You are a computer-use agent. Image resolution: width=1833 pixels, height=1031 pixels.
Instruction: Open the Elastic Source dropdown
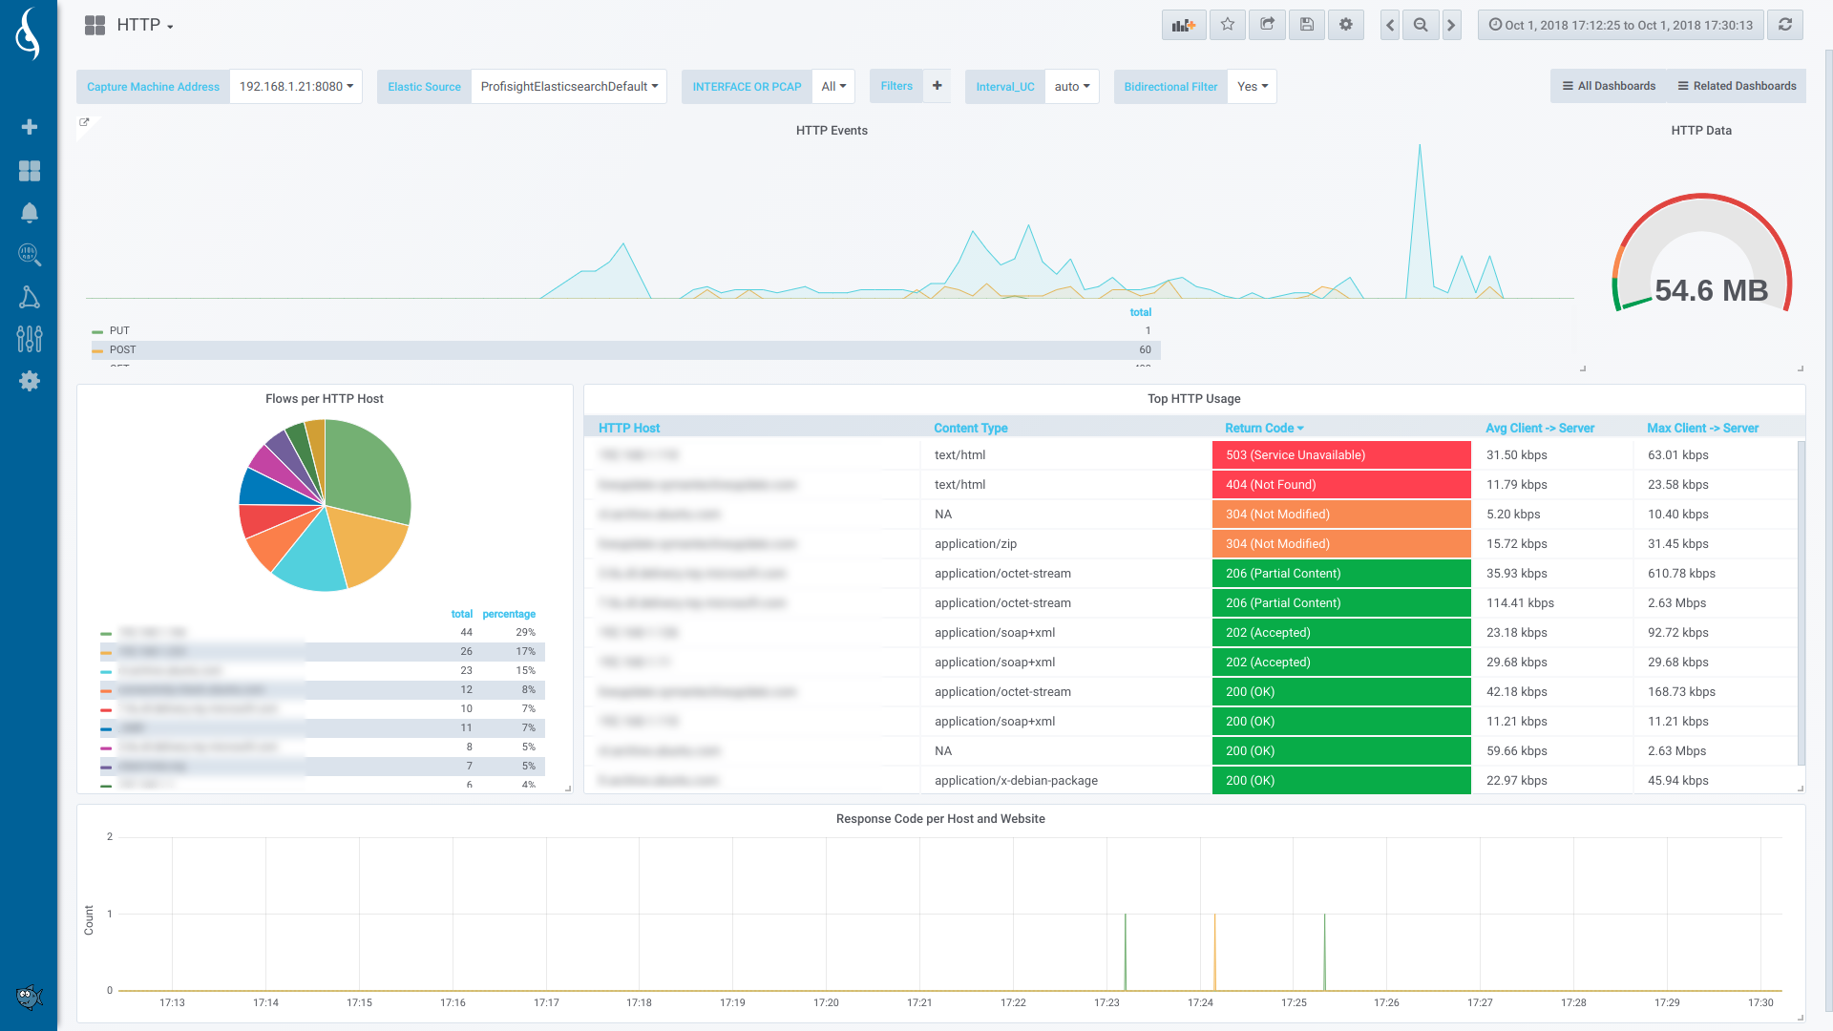569,87
